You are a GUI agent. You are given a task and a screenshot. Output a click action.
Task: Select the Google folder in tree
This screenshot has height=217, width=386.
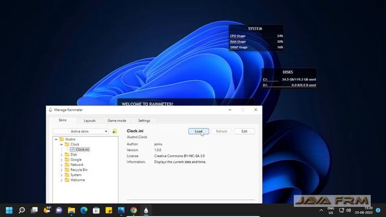[76, 160]
